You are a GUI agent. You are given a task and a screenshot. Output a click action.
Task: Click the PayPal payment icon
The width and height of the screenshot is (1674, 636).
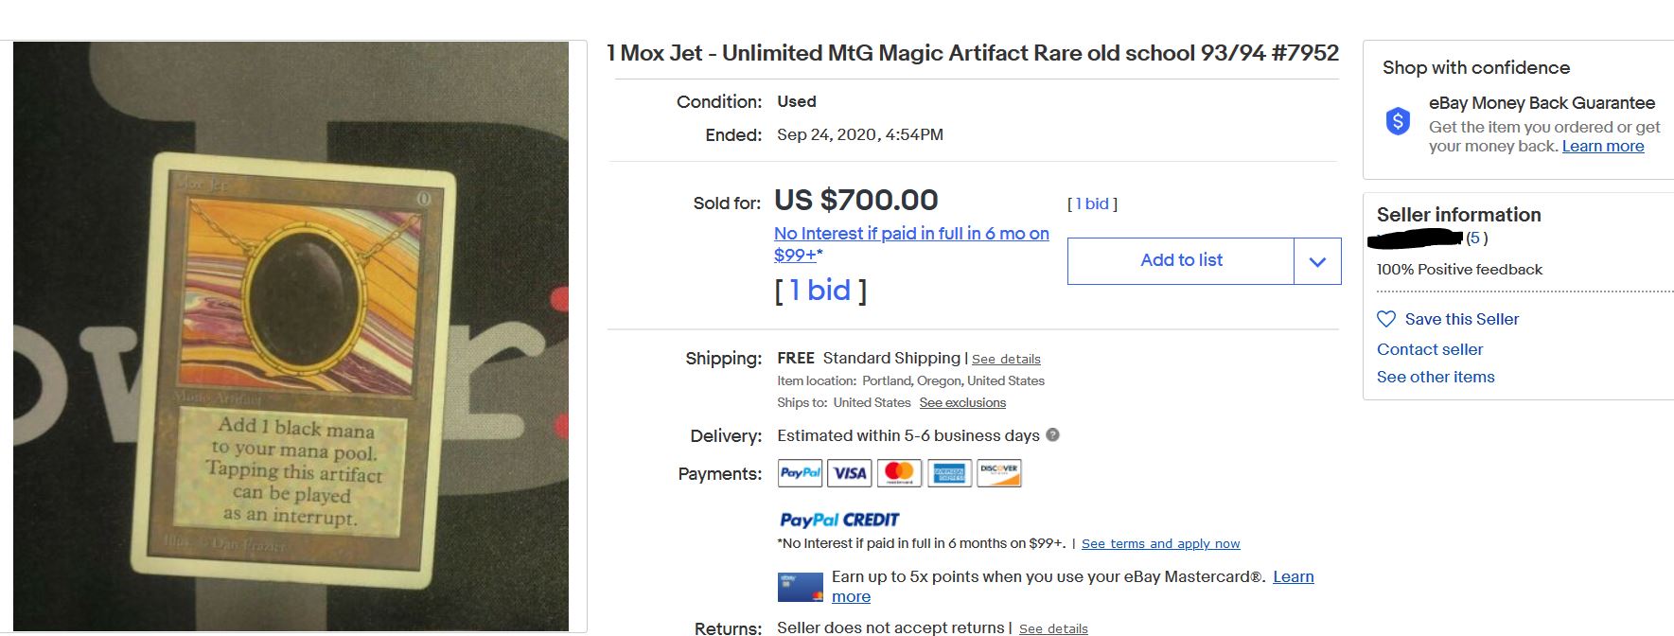point(800,472)
